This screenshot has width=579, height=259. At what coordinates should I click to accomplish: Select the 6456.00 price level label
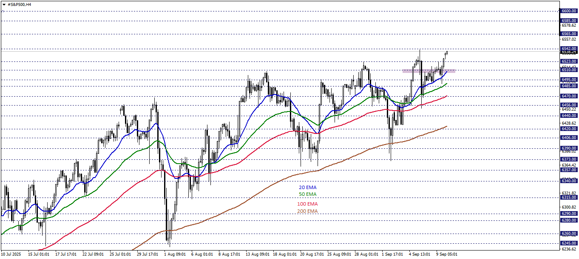(x=569, y=105)
